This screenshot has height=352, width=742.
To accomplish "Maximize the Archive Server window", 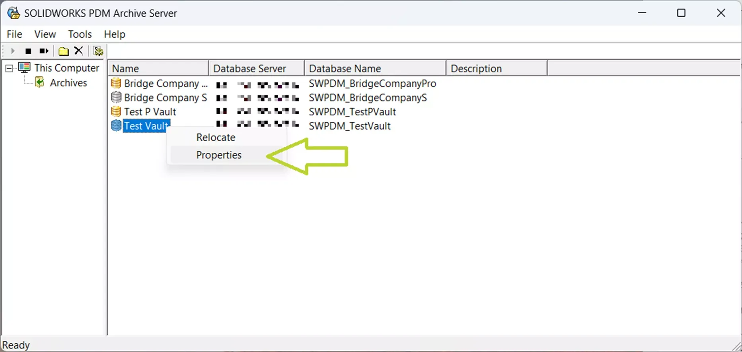I will [x=681, y=13].
